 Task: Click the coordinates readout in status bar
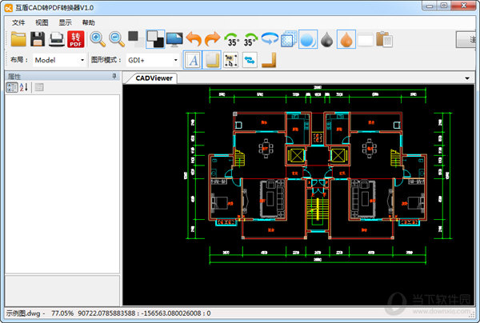point(144,313)
